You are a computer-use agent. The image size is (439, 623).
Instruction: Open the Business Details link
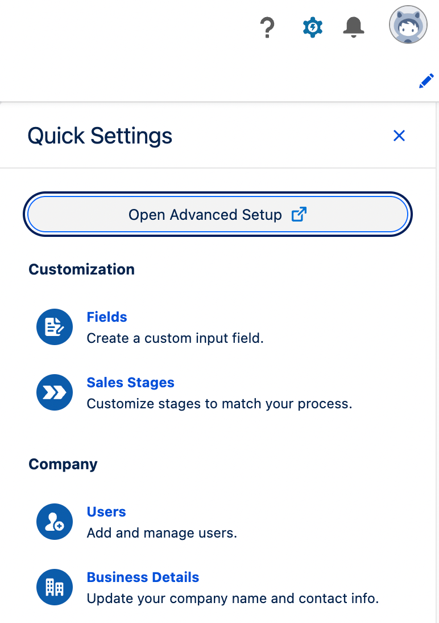click(x=143, y=577)
